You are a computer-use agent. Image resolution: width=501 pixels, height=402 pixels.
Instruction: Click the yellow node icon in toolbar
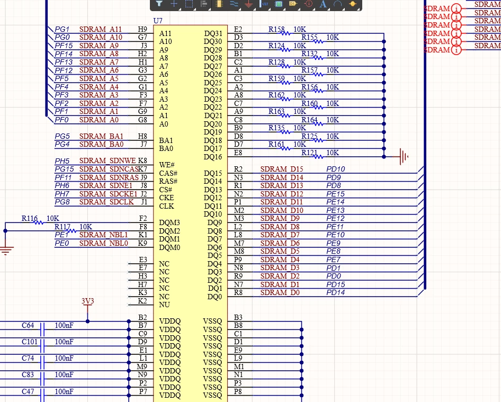353,4
